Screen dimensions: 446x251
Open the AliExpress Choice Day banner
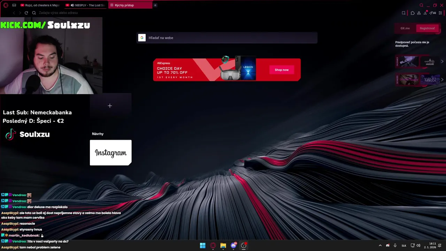pos(227,70)
